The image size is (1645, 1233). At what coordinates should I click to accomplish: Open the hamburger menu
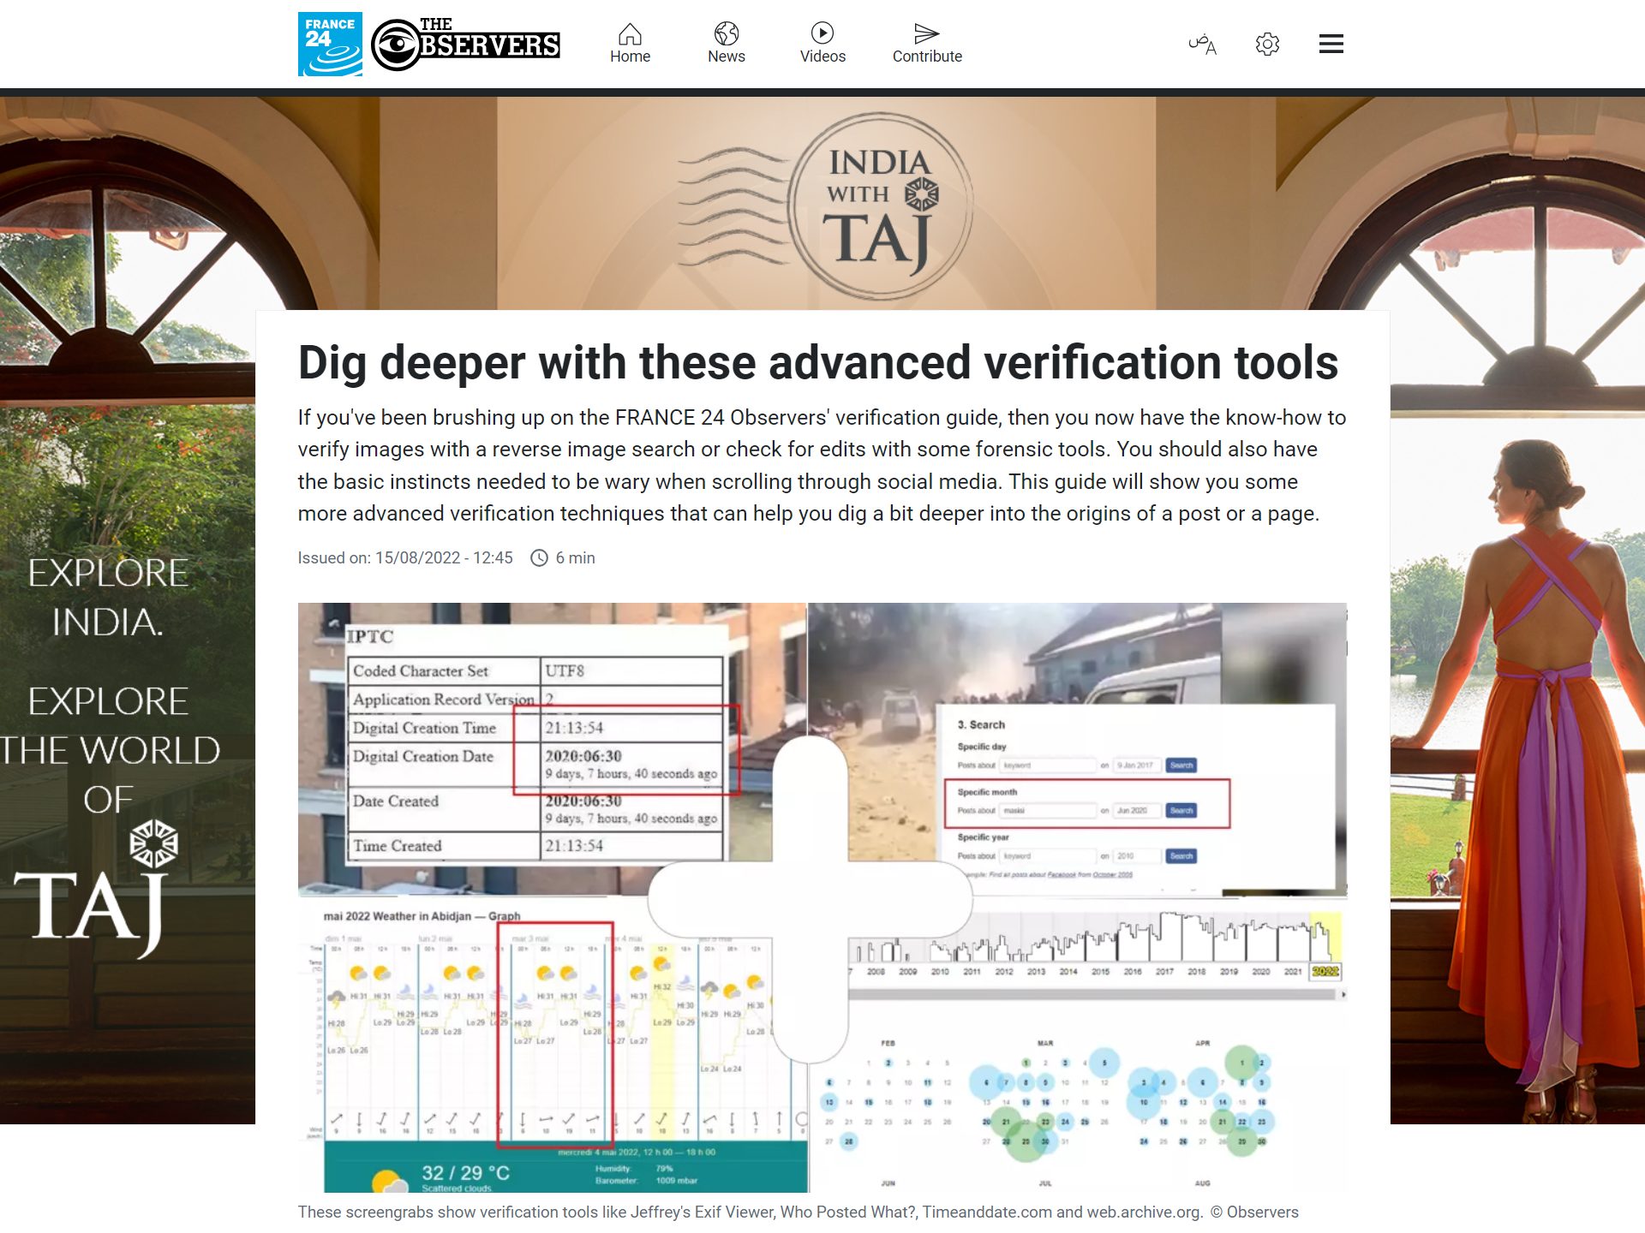1331,44
